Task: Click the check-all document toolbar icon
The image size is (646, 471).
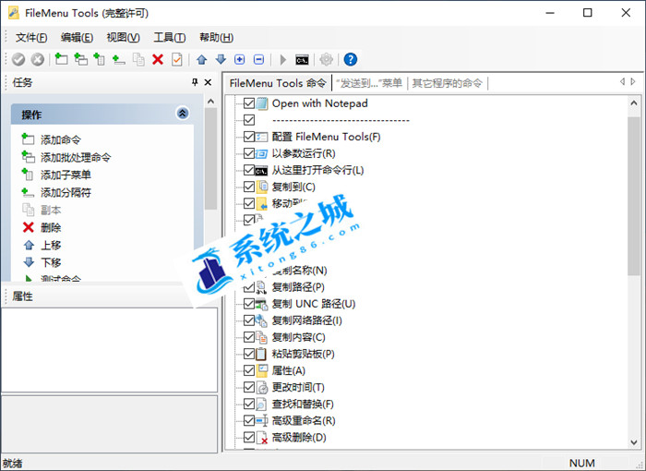Action: (177, 59)
